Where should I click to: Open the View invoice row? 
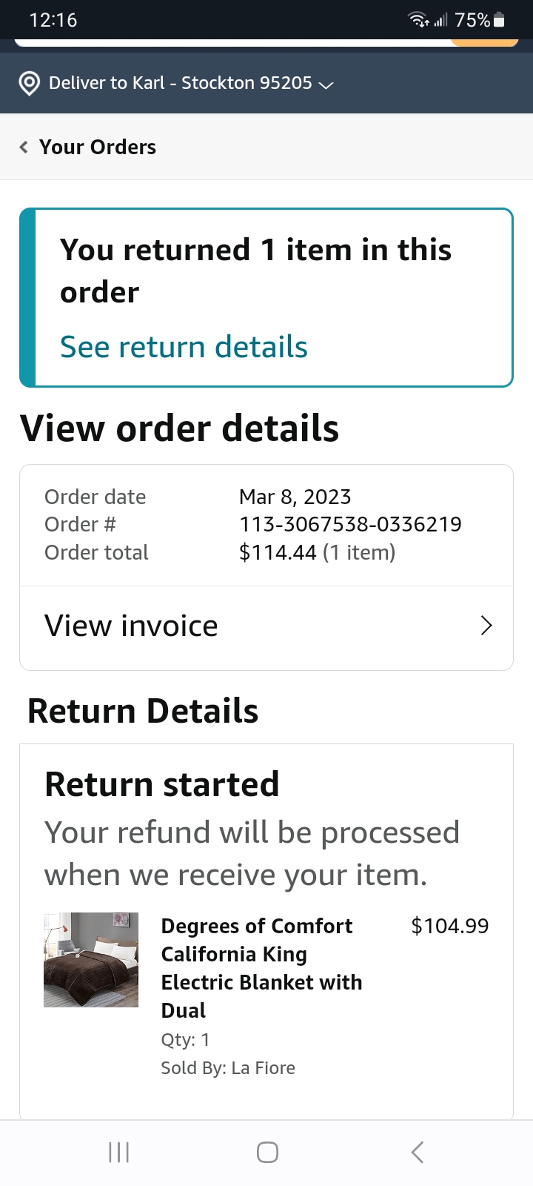pos(266,626)
